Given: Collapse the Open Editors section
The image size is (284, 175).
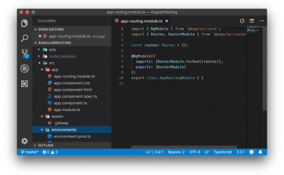Looking at the screenshot, I should point(35,29).
